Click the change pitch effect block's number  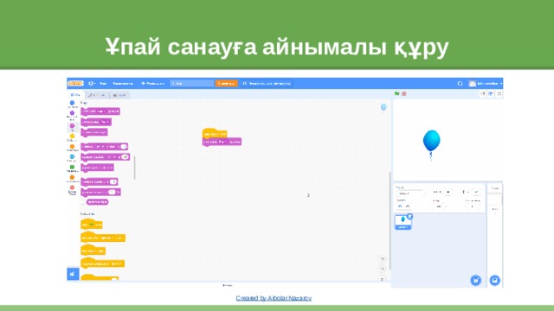pyautogui.click(x=124, y=146)
